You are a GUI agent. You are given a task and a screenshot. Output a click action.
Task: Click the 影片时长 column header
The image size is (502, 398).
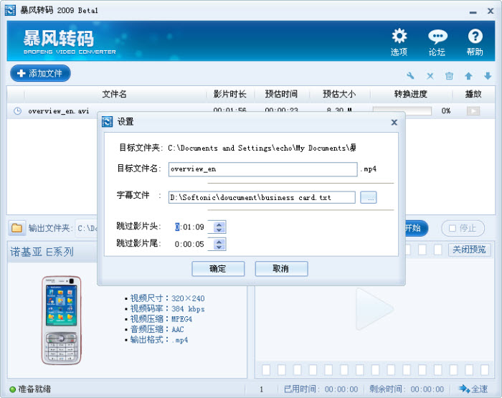229,94
